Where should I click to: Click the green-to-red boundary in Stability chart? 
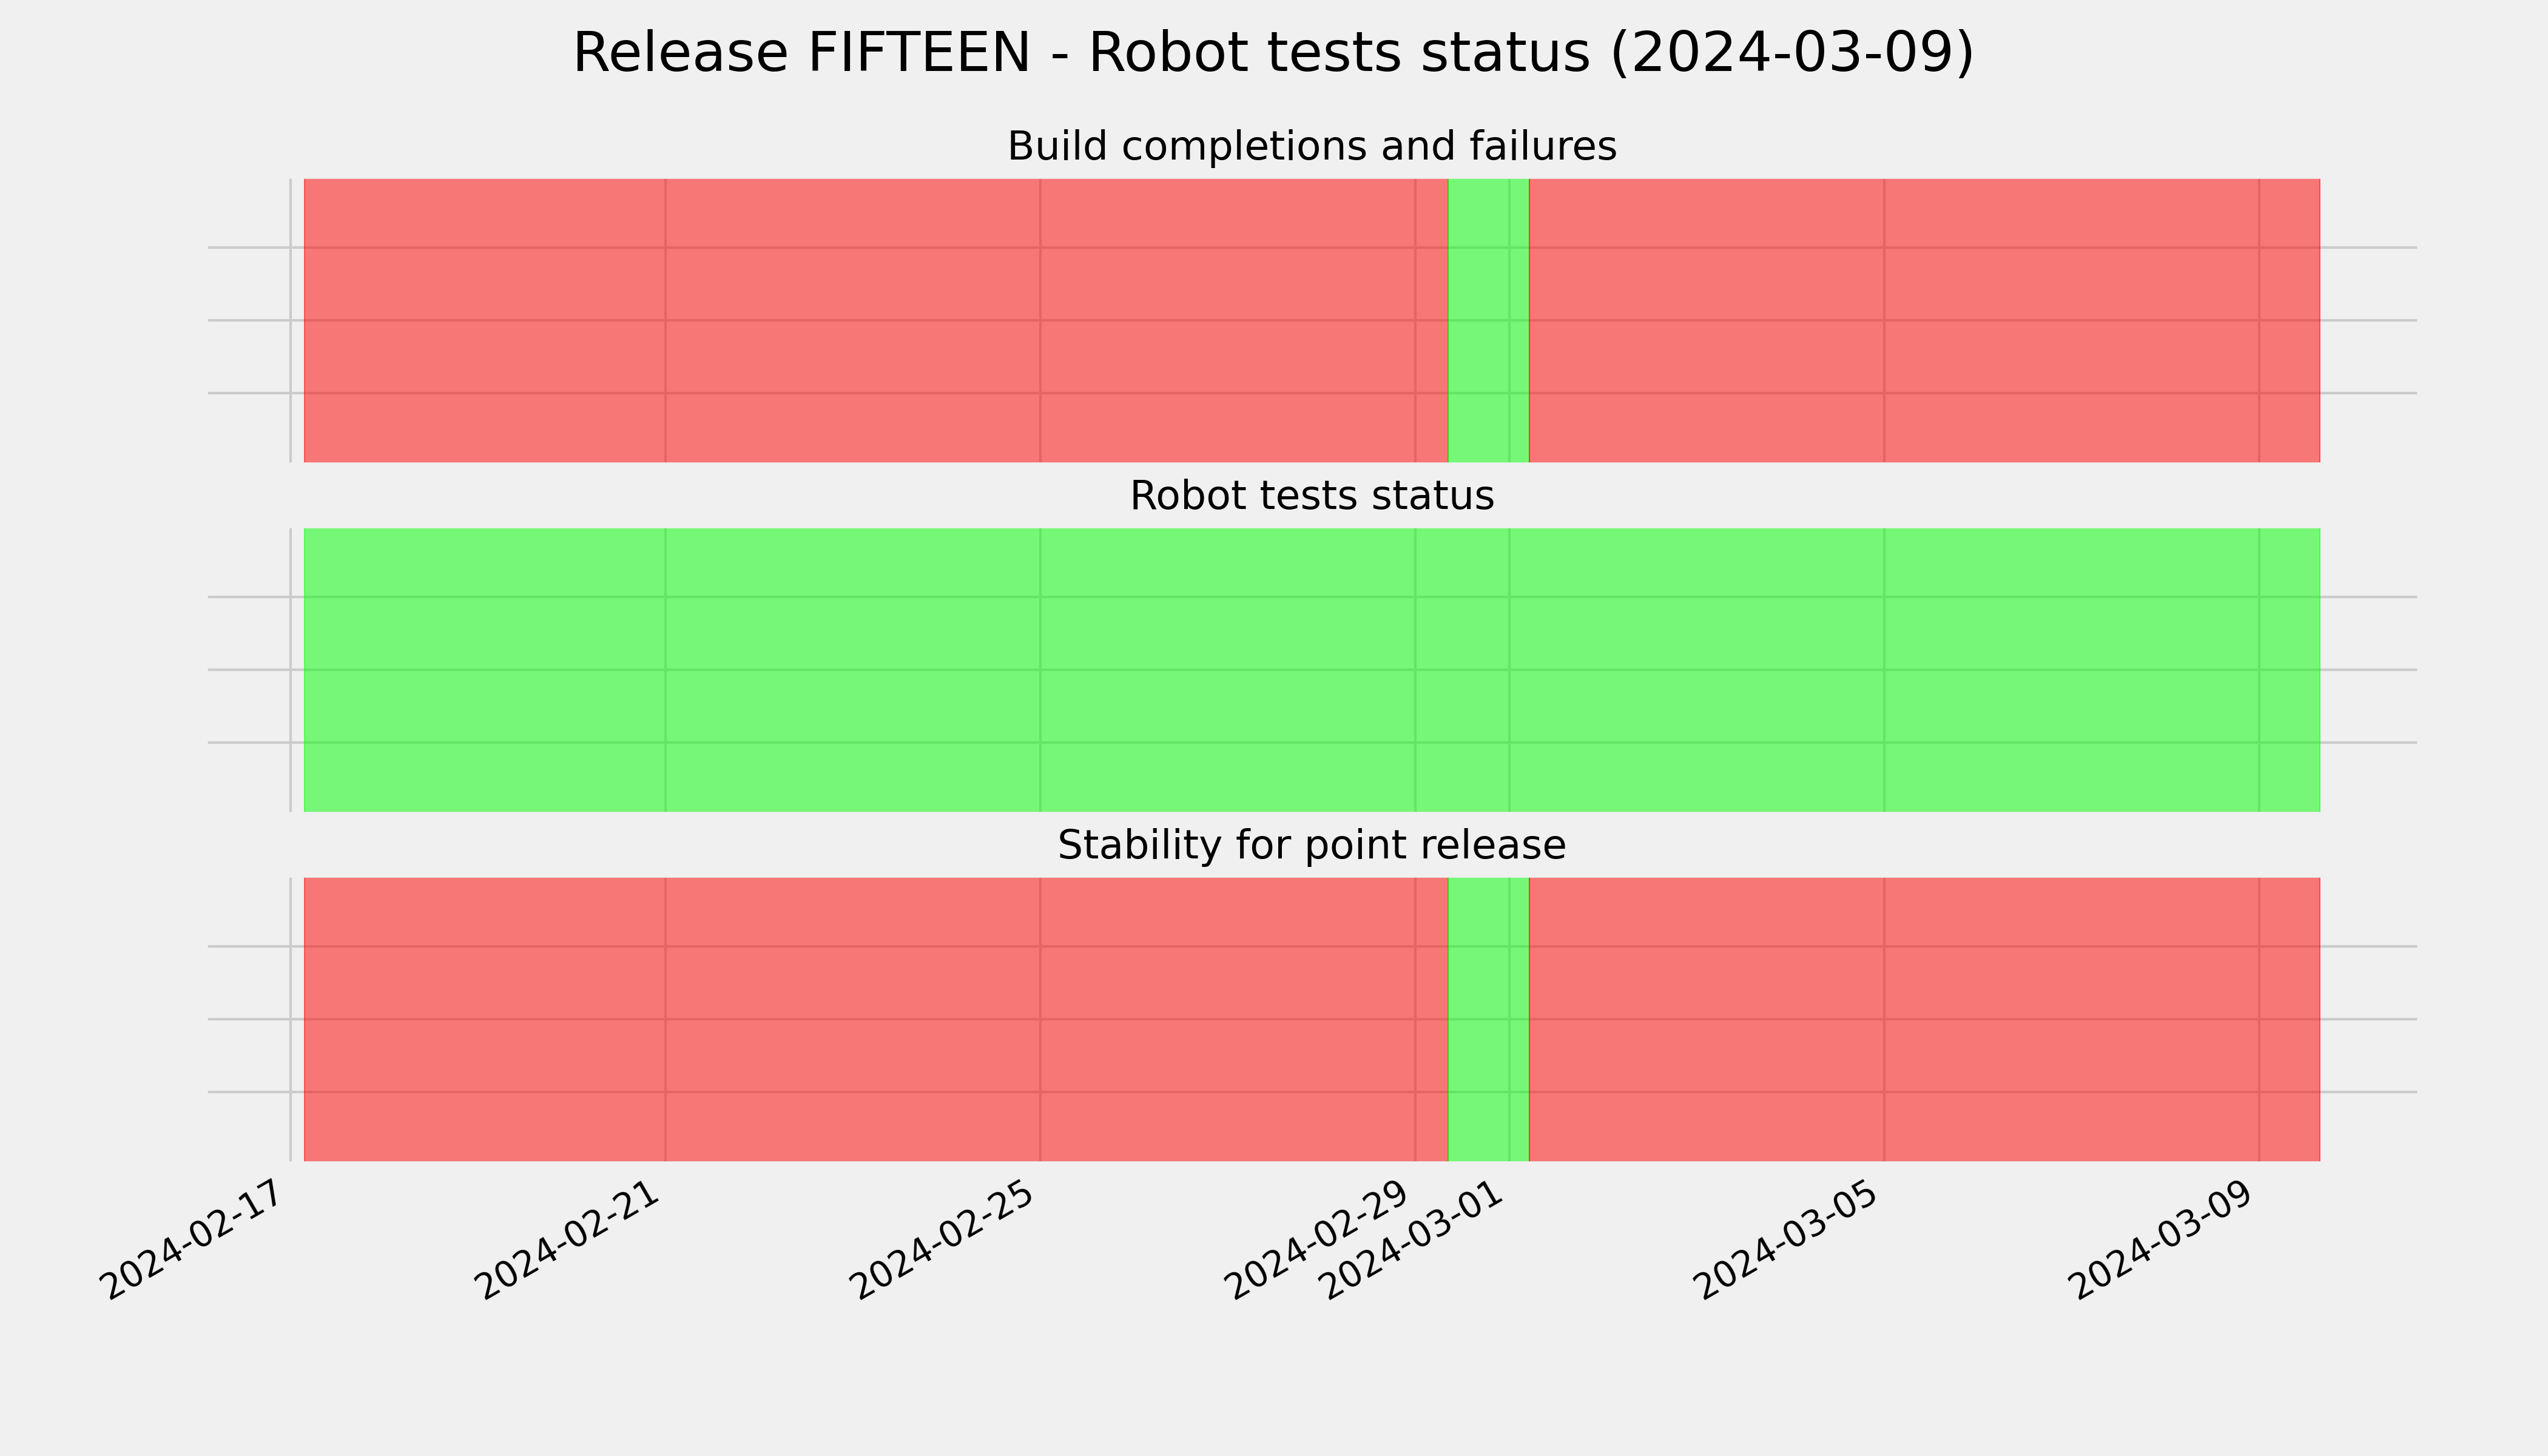(1529, 1019)
